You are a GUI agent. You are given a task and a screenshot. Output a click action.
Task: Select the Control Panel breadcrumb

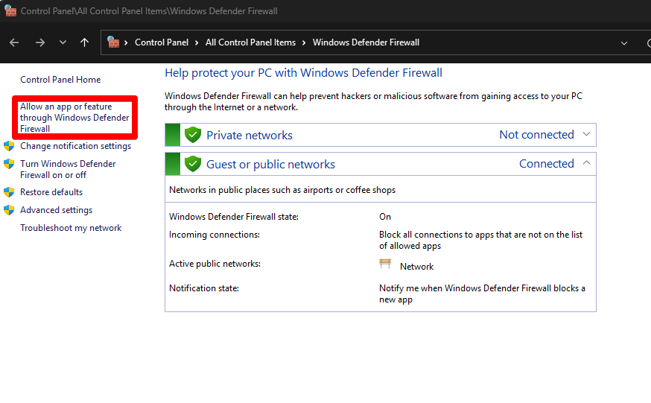tap(162, 42)
